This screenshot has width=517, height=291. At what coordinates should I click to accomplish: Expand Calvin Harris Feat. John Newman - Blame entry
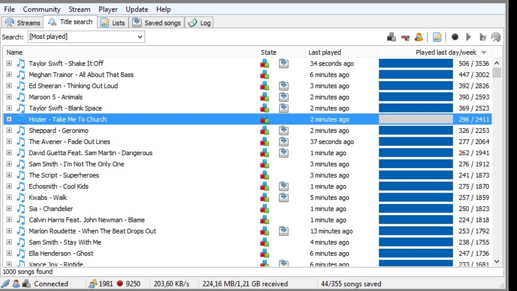click(x=9, y=220)
